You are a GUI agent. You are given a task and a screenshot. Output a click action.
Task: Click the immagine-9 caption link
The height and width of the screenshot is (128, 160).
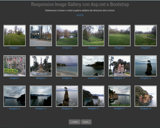pos(67,78)
